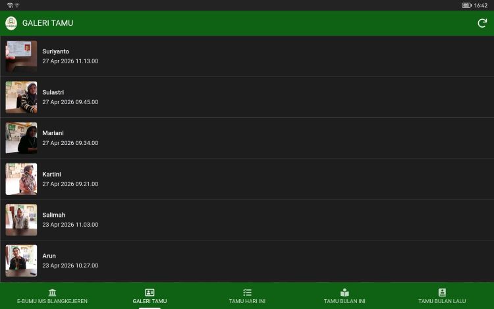
Task: Click the E-Bumu app logo
Action: 11,23
